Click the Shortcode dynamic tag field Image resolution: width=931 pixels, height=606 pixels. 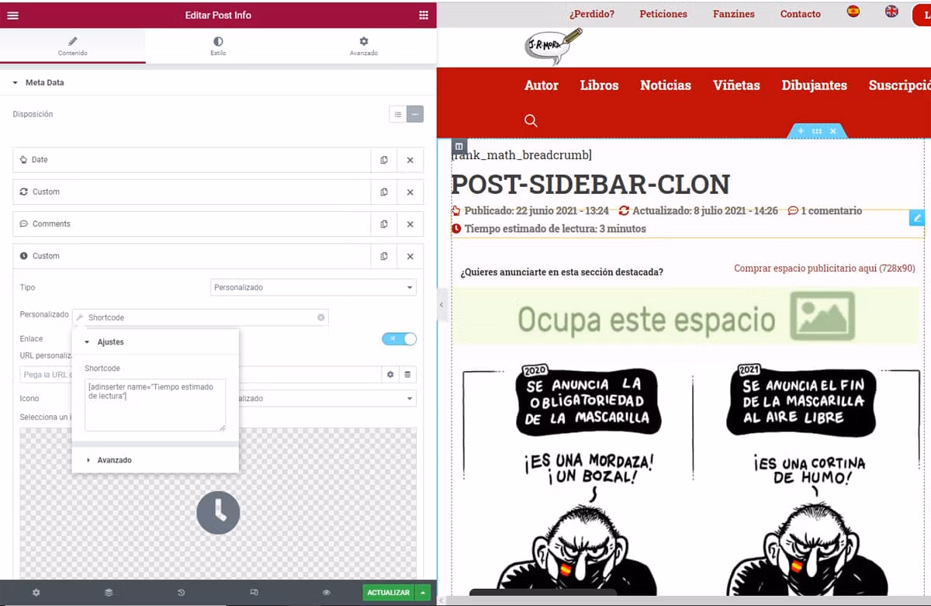click(200, 317)
